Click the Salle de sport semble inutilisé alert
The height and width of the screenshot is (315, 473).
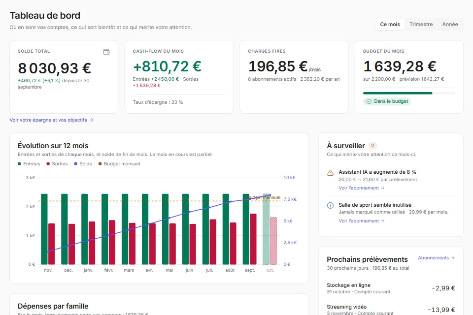click(391, 213)
